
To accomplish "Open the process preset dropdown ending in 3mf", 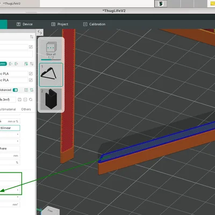I will [8, 99].
